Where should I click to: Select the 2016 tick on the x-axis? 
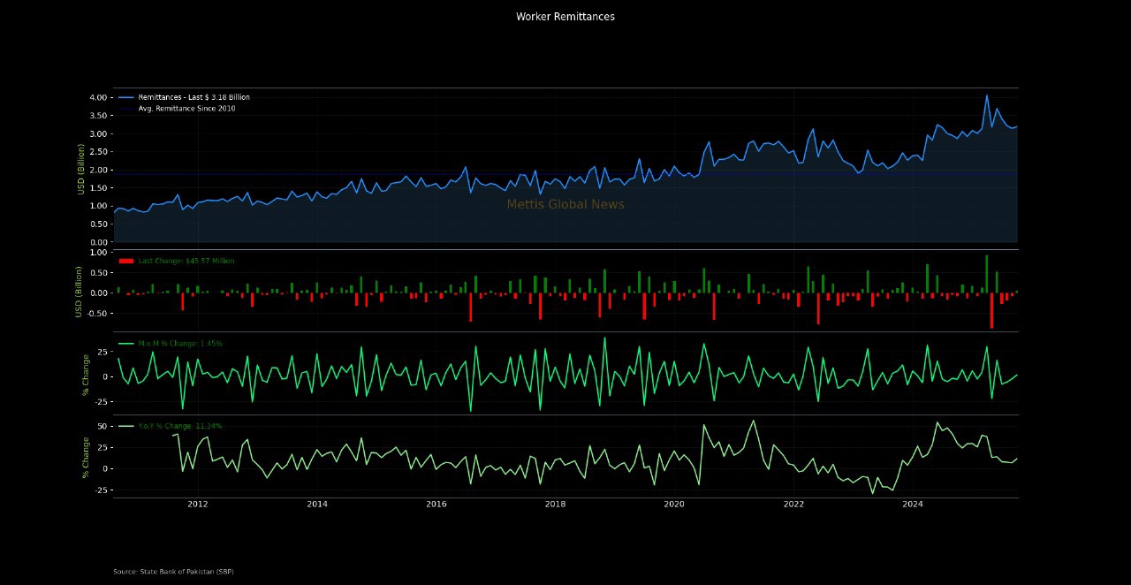click(x=436, y=505)
